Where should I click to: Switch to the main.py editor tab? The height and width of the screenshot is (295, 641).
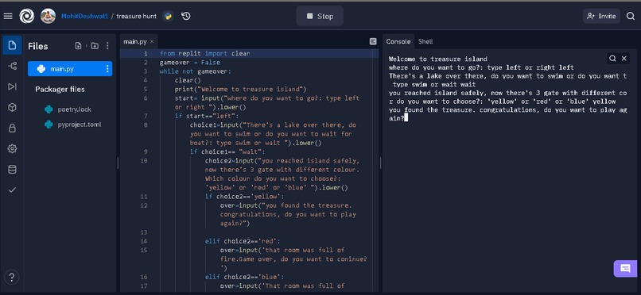pos(135,41)
